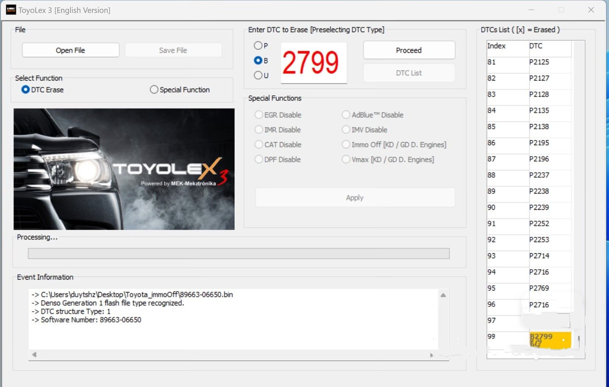Click the Processing progress bar
The width and height of the screenshot is (609, 387).
[238, 253]
